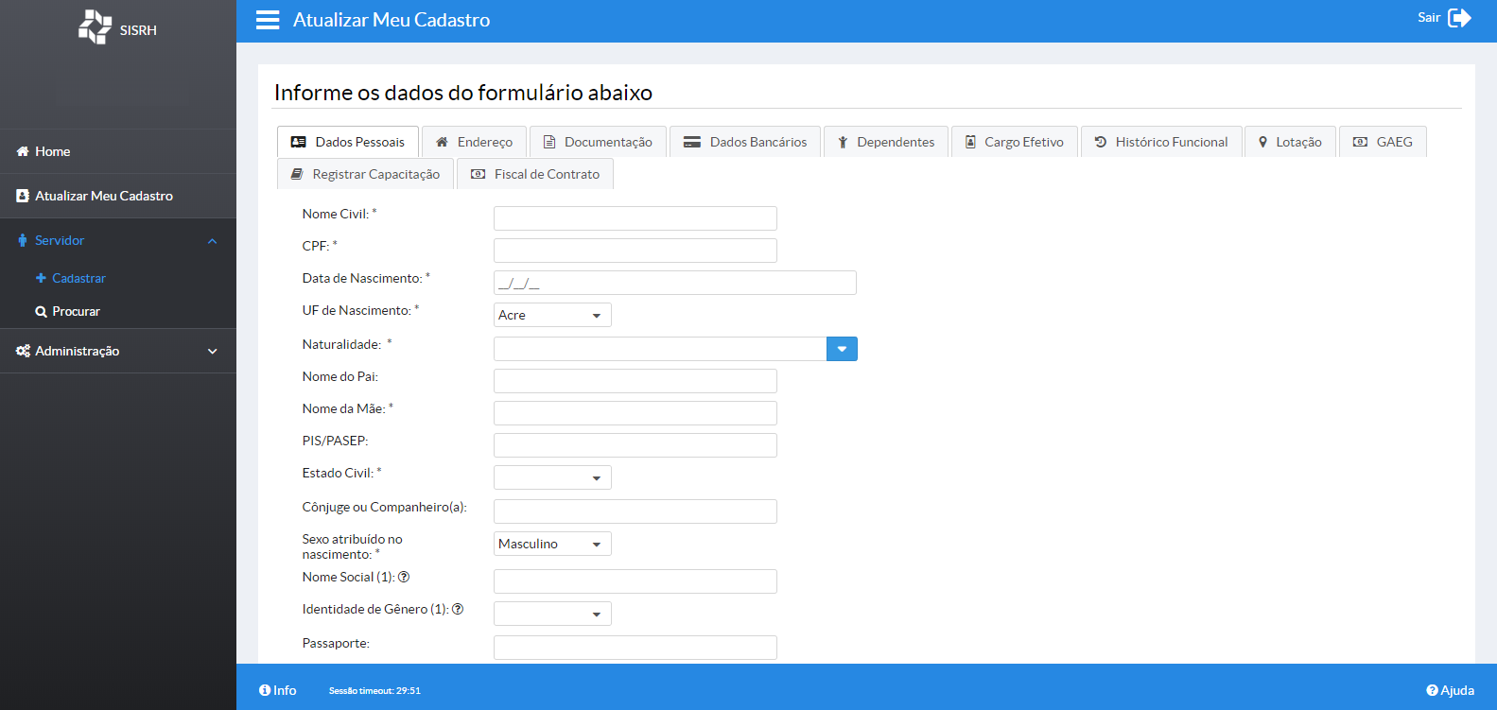Click the Data de Nascimento field
The image size is (1497, 710).
click(674, 283)
